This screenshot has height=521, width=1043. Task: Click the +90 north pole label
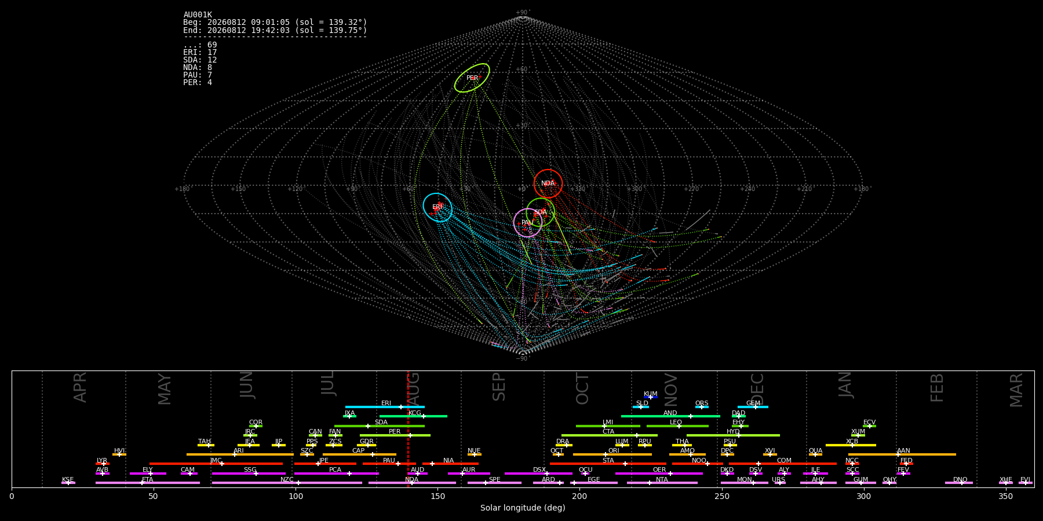coord(523,13)
